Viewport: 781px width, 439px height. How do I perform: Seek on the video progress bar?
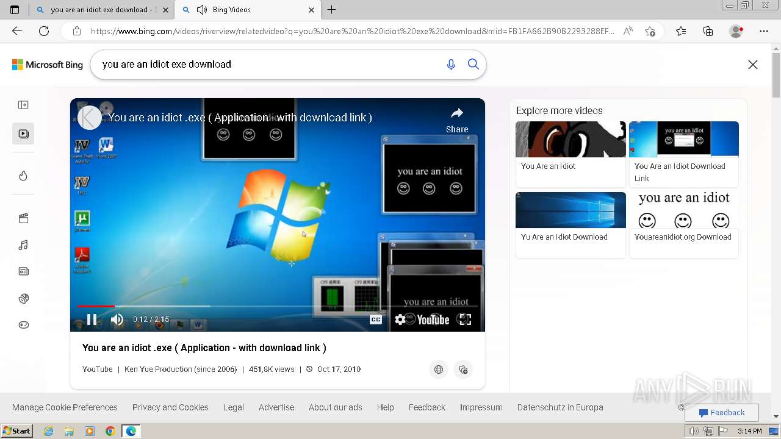point(278,306)
